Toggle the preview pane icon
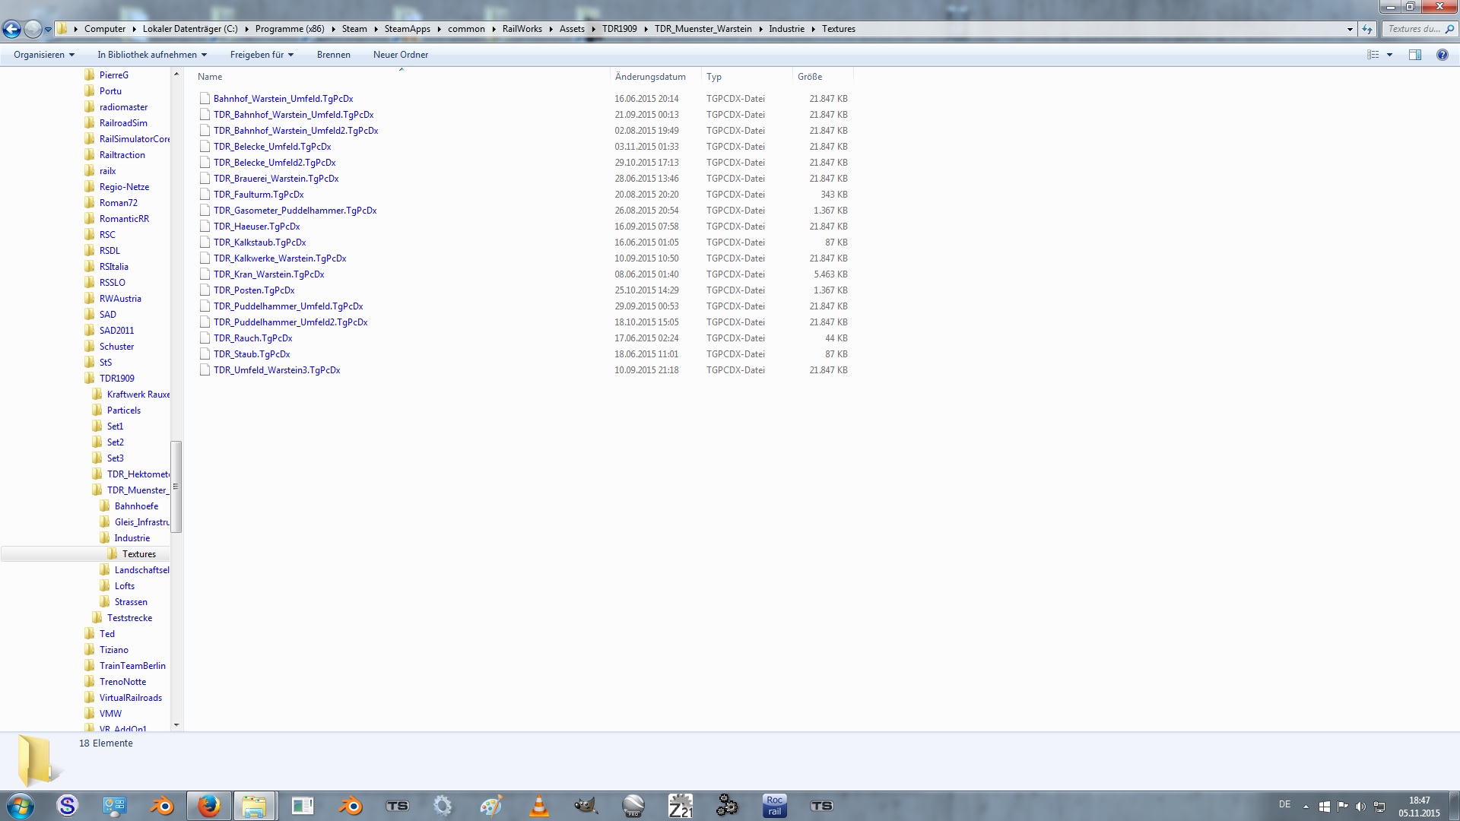Image resolution: width=1460 pixels, height=821 pixels. [1414, 55]
